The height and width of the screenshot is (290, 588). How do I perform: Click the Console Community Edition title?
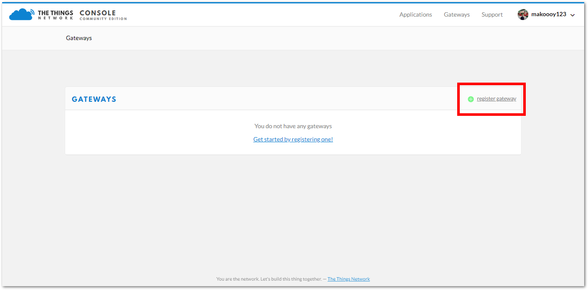(x=103, y=15)
